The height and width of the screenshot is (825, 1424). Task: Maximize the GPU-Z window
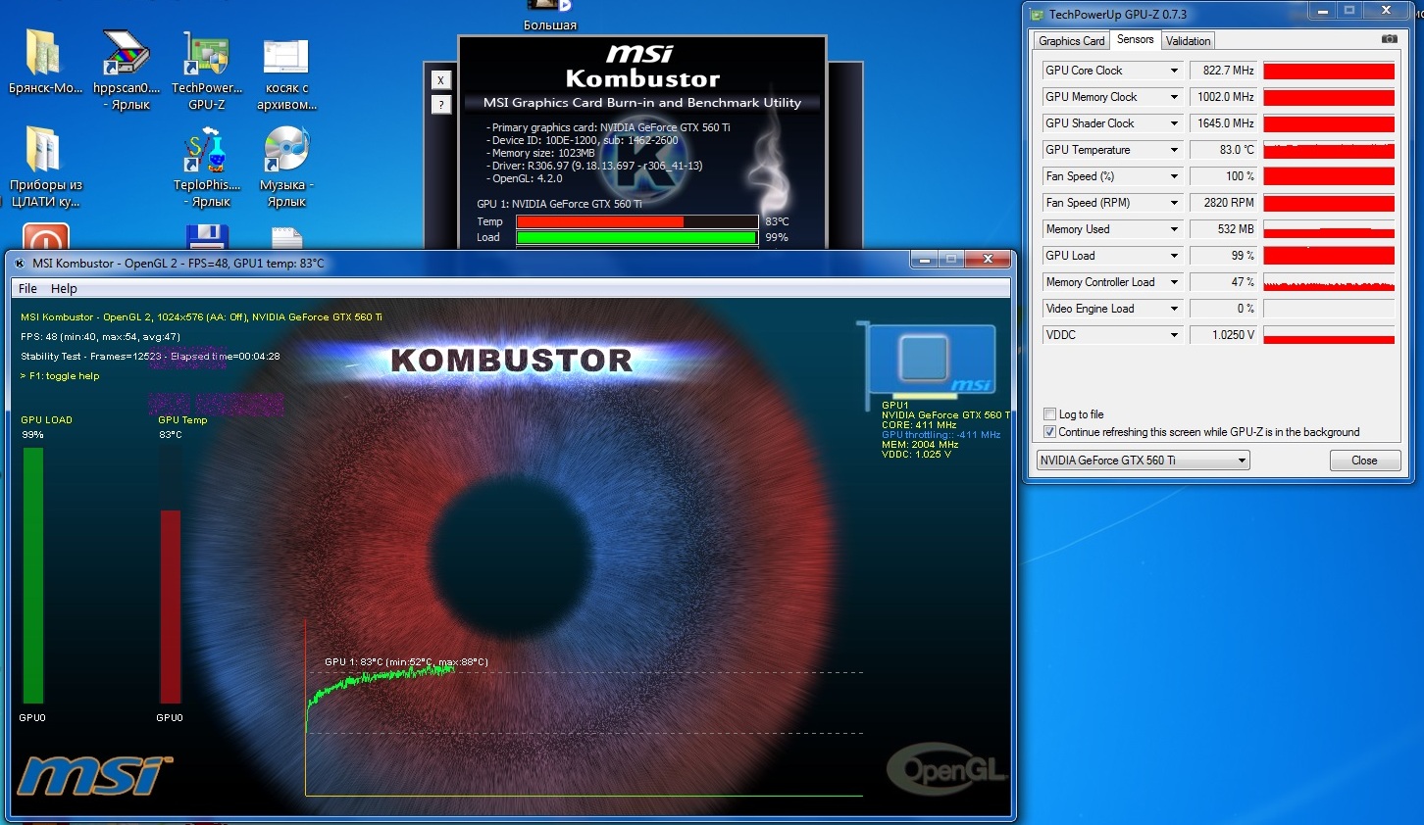coord(1349,11)
